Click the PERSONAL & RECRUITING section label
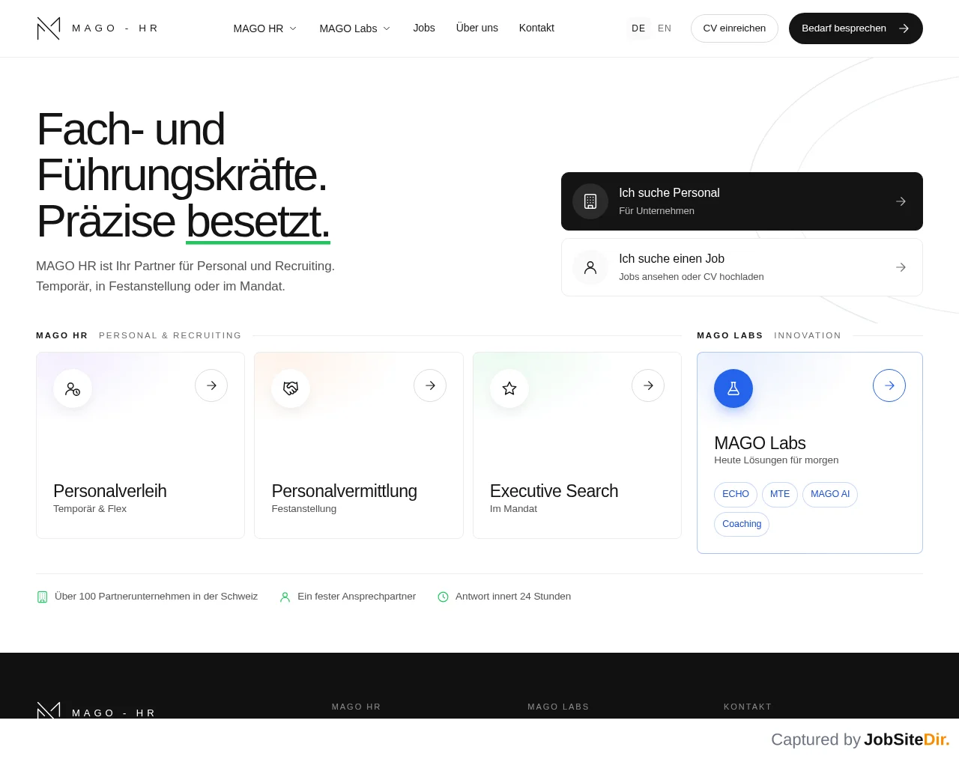Image resolution: width=959 pixels, height=762 pixels. (170, 335)
